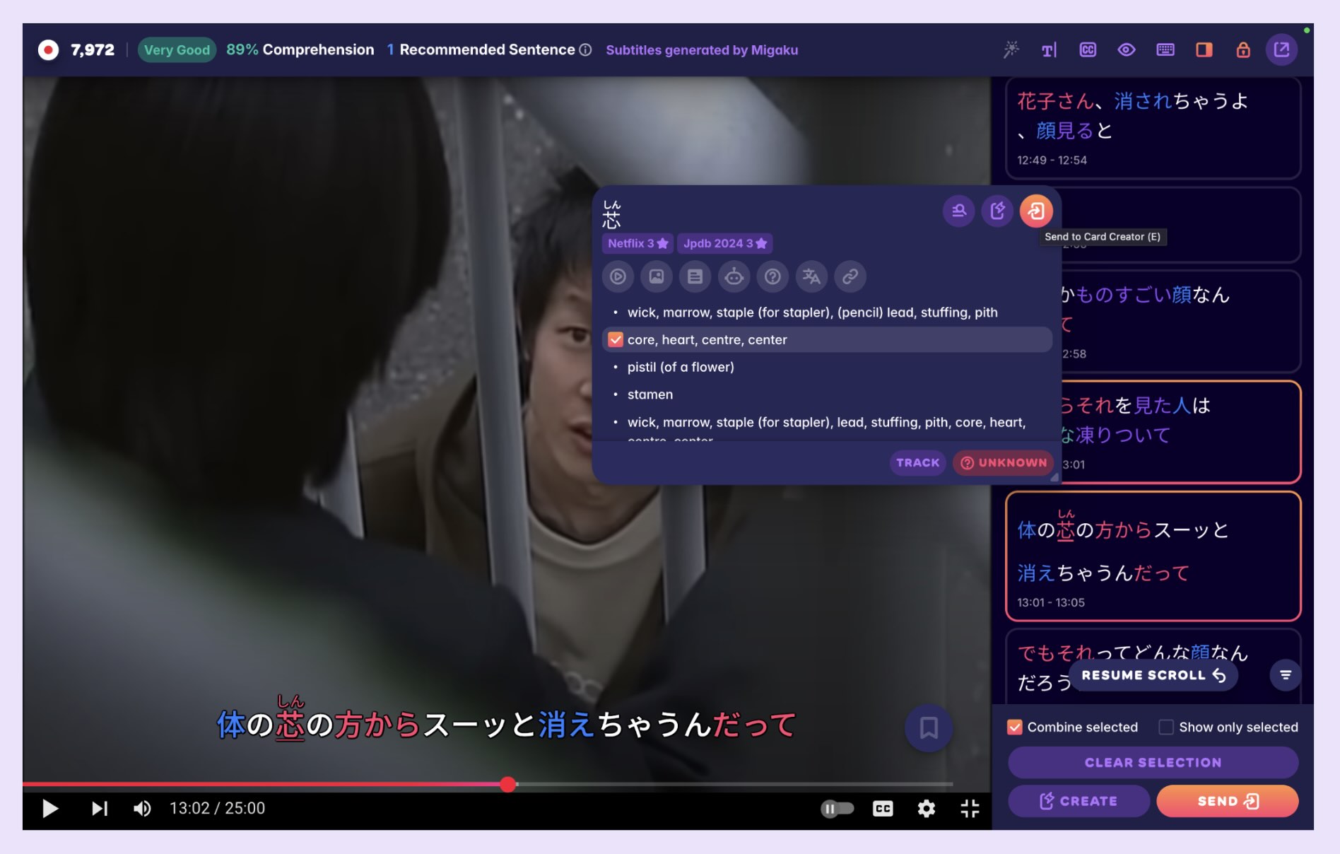
Task: Open the keyboard shortcuts icon
Action: coord(1165,49)
